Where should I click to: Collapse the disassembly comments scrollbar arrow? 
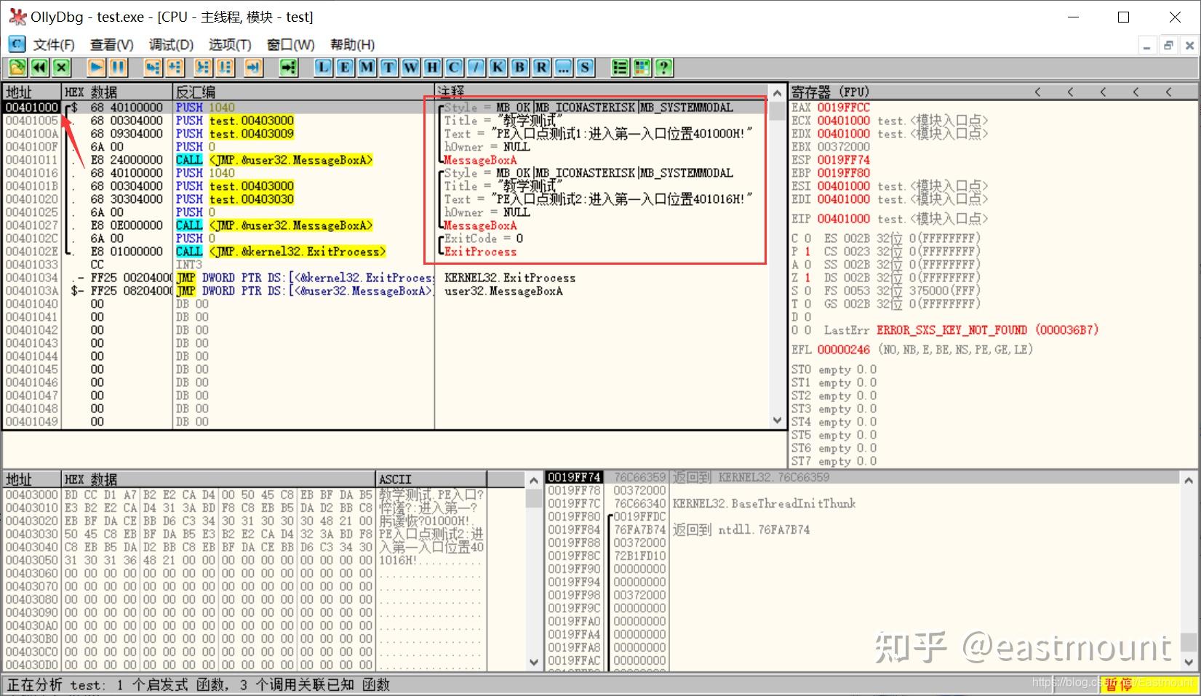tap(777, 93)
